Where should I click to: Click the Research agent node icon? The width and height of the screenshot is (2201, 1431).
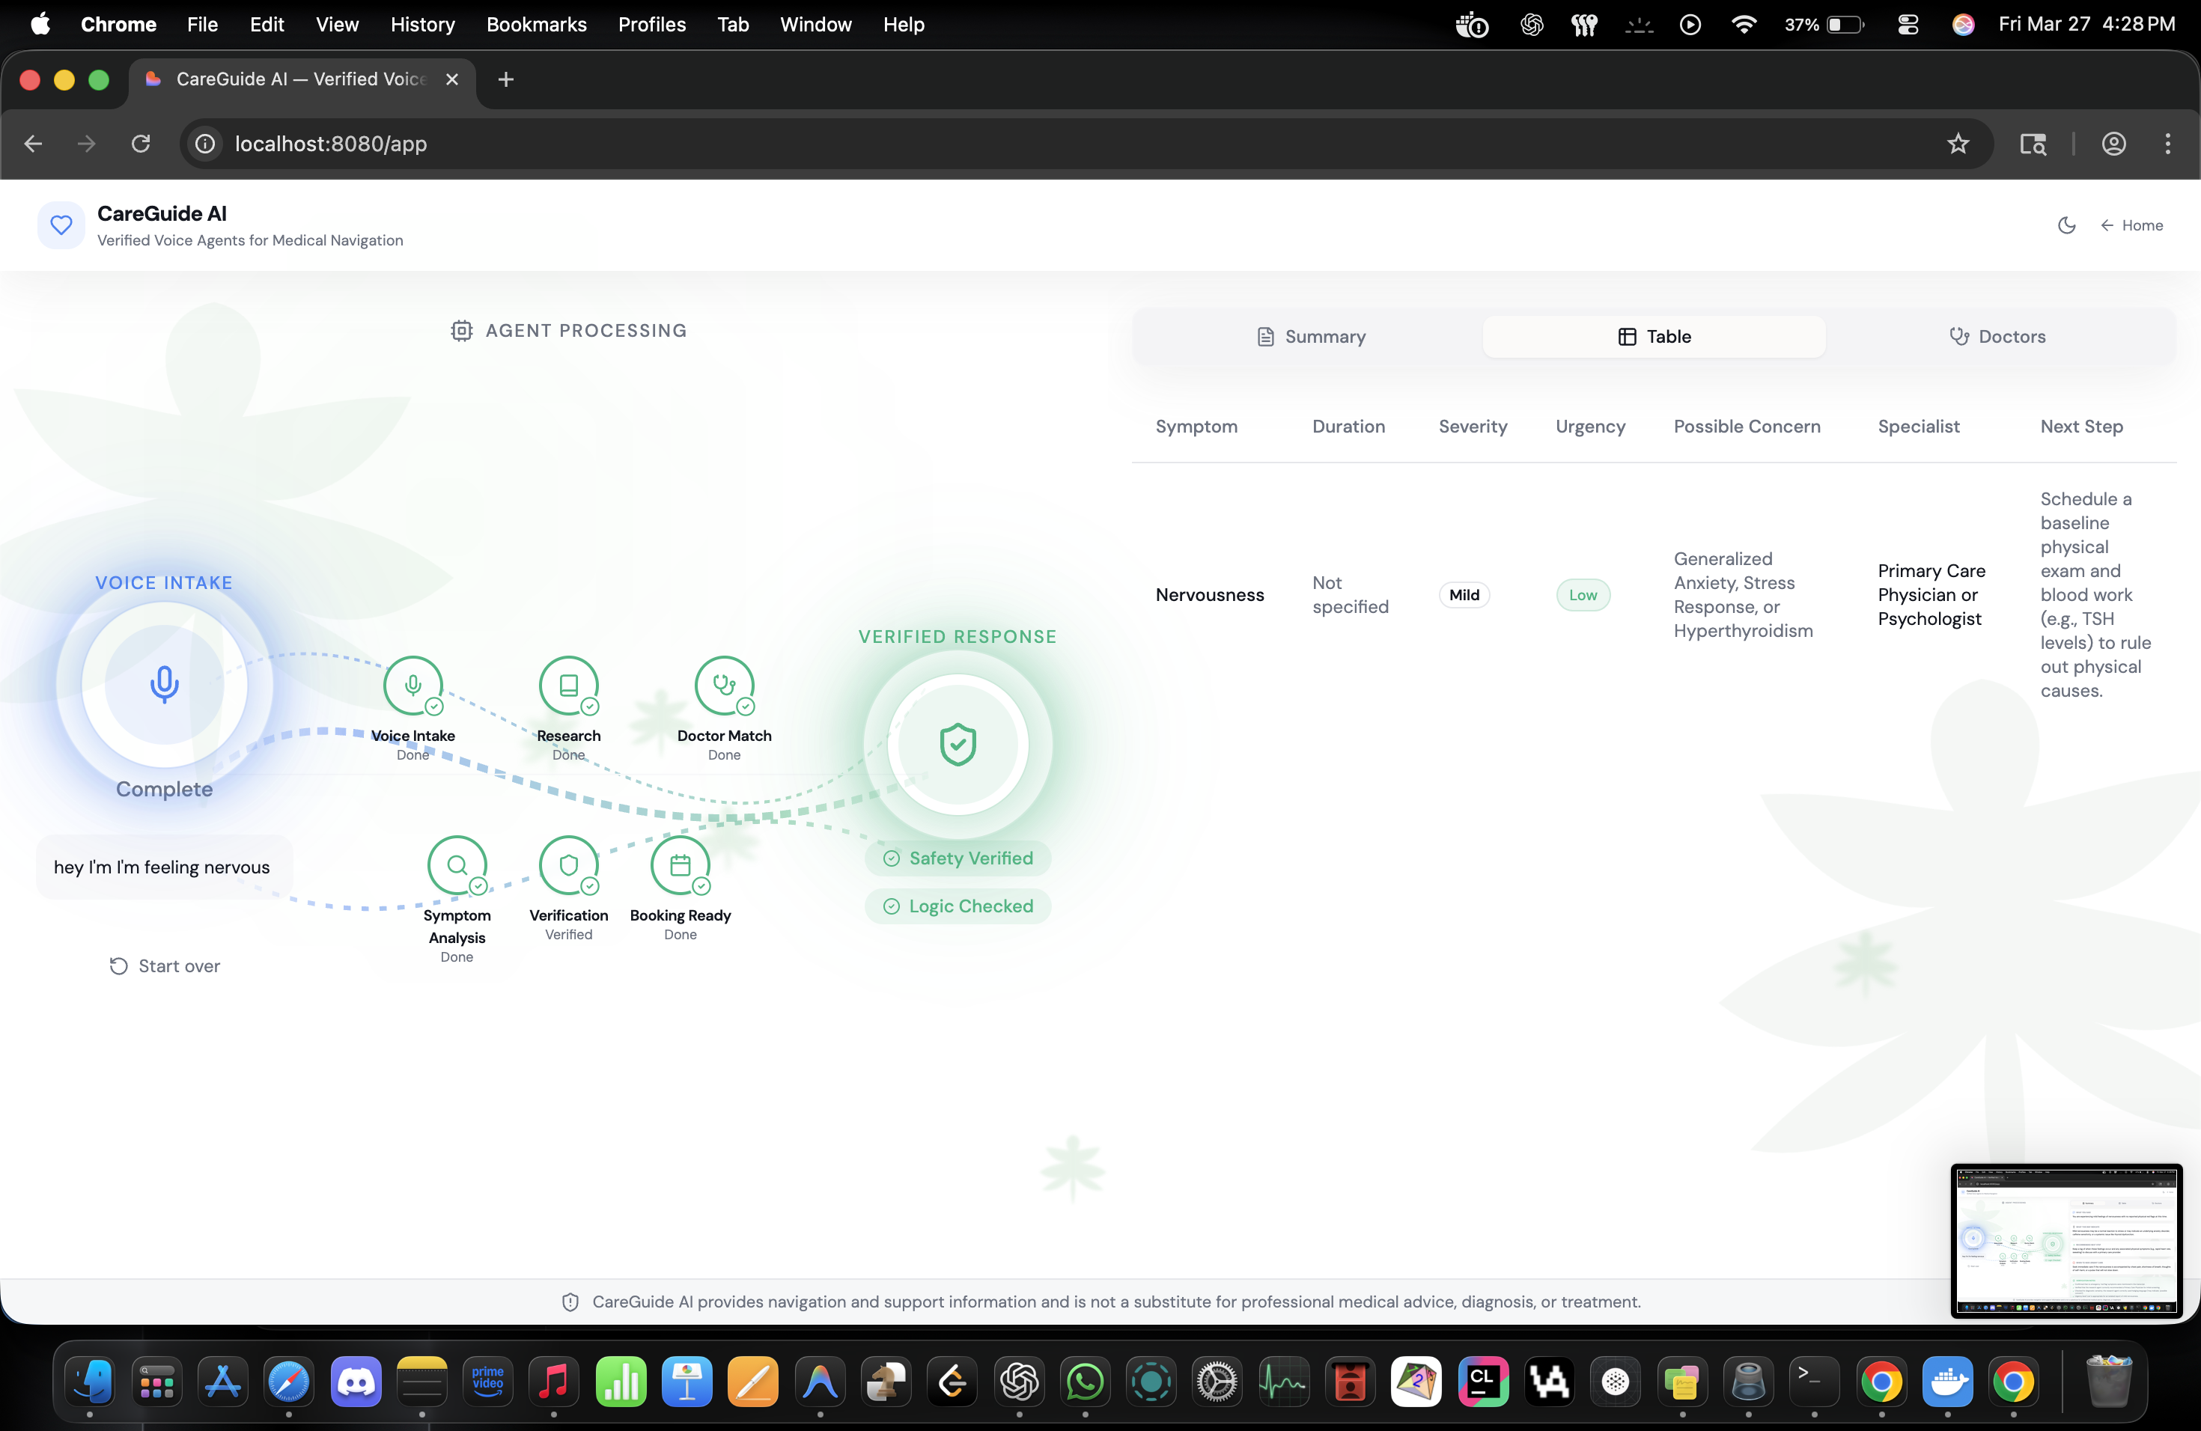click(x=569, y=685)
